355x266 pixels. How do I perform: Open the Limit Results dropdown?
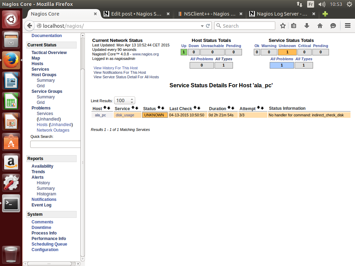click(x=124, y=100)
